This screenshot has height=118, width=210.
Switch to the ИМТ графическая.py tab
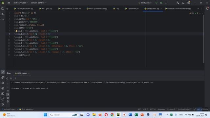[x=97, y=9]
